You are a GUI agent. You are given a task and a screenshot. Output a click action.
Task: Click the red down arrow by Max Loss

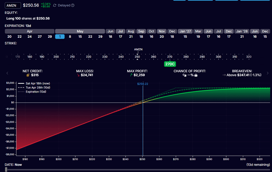[x=78, y=75]
